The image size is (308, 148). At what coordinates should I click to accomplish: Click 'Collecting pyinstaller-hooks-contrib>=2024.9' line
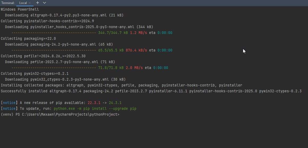click(x=47, y=21)
